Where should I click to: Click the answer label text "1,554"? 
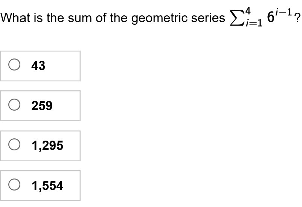pos(47,185)
